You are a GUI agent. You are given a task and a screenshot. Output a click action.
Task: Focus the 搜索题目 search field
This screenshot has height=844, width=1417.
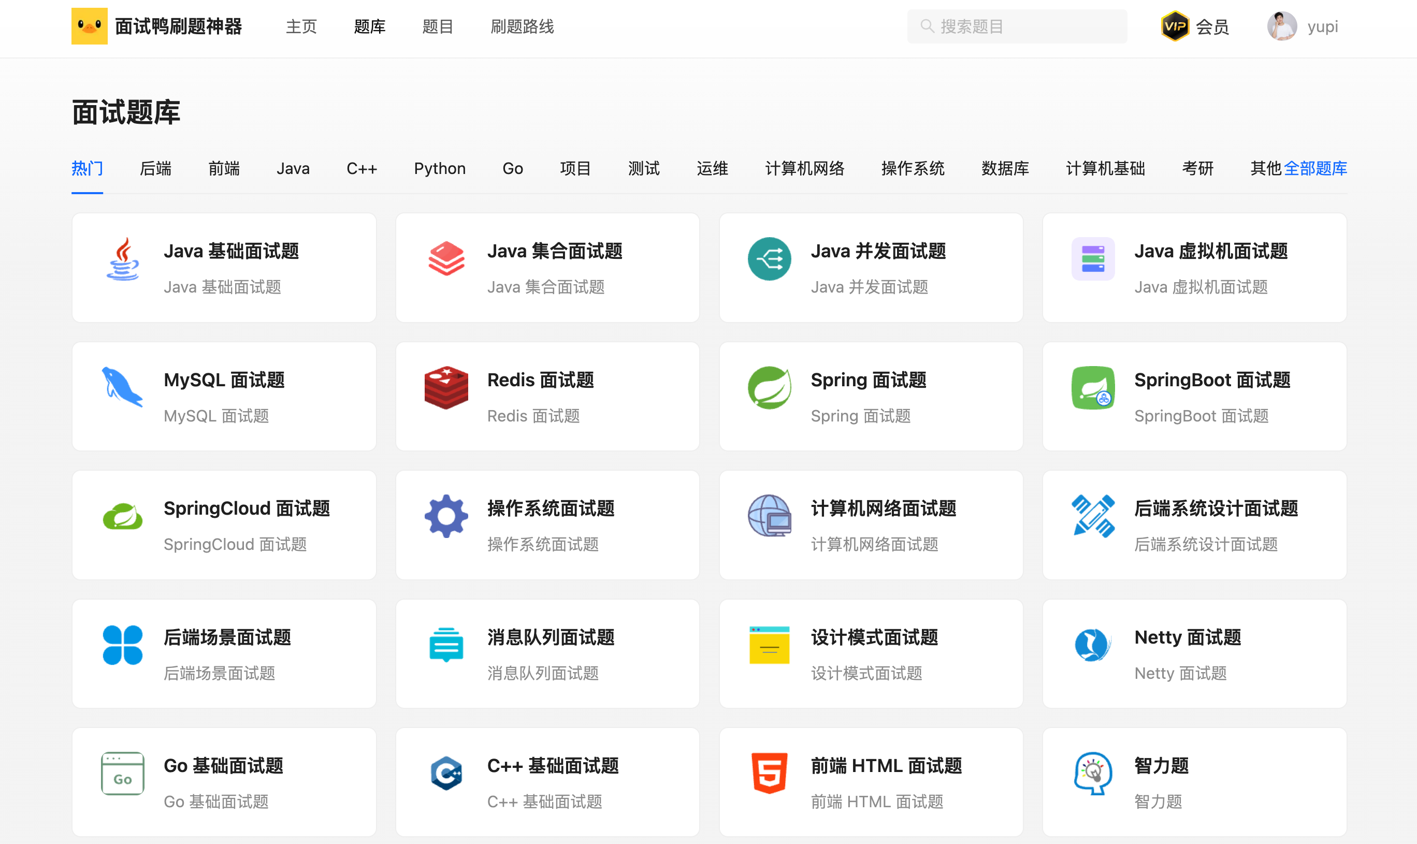point(1017,26)
